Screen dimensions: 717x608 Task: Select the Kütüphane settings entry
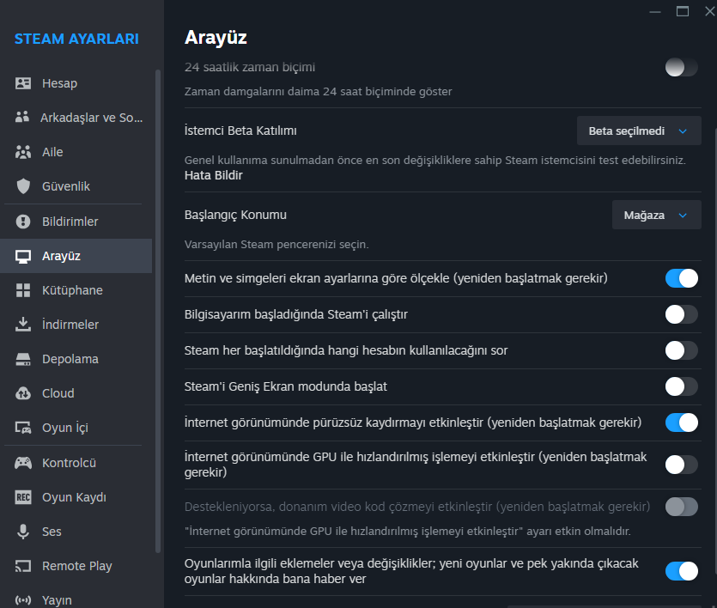pyautogui.click(x=76, y=290)
